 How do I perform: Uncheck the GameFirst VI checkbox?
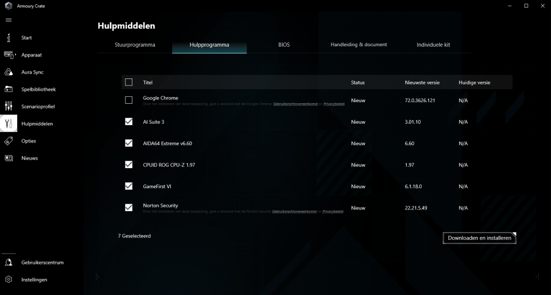129,186
